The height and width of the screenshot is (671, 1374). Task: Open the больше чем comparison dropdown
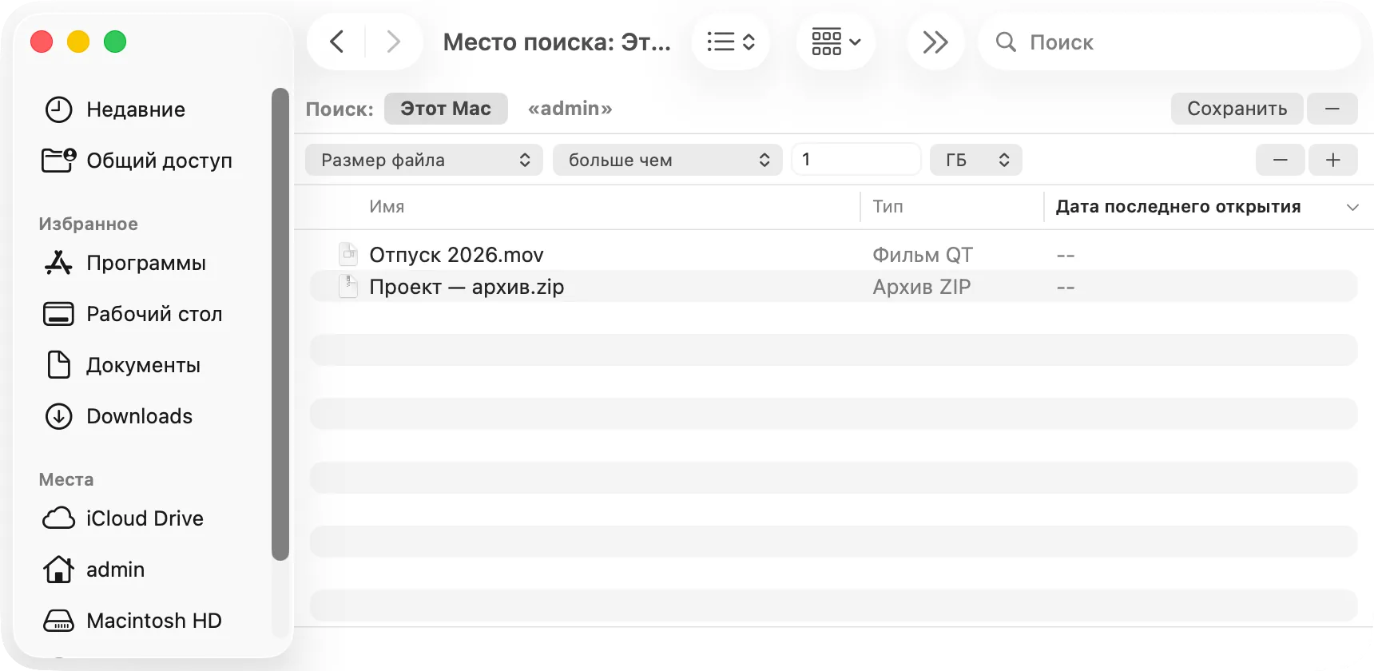click(x=667, y=160)
